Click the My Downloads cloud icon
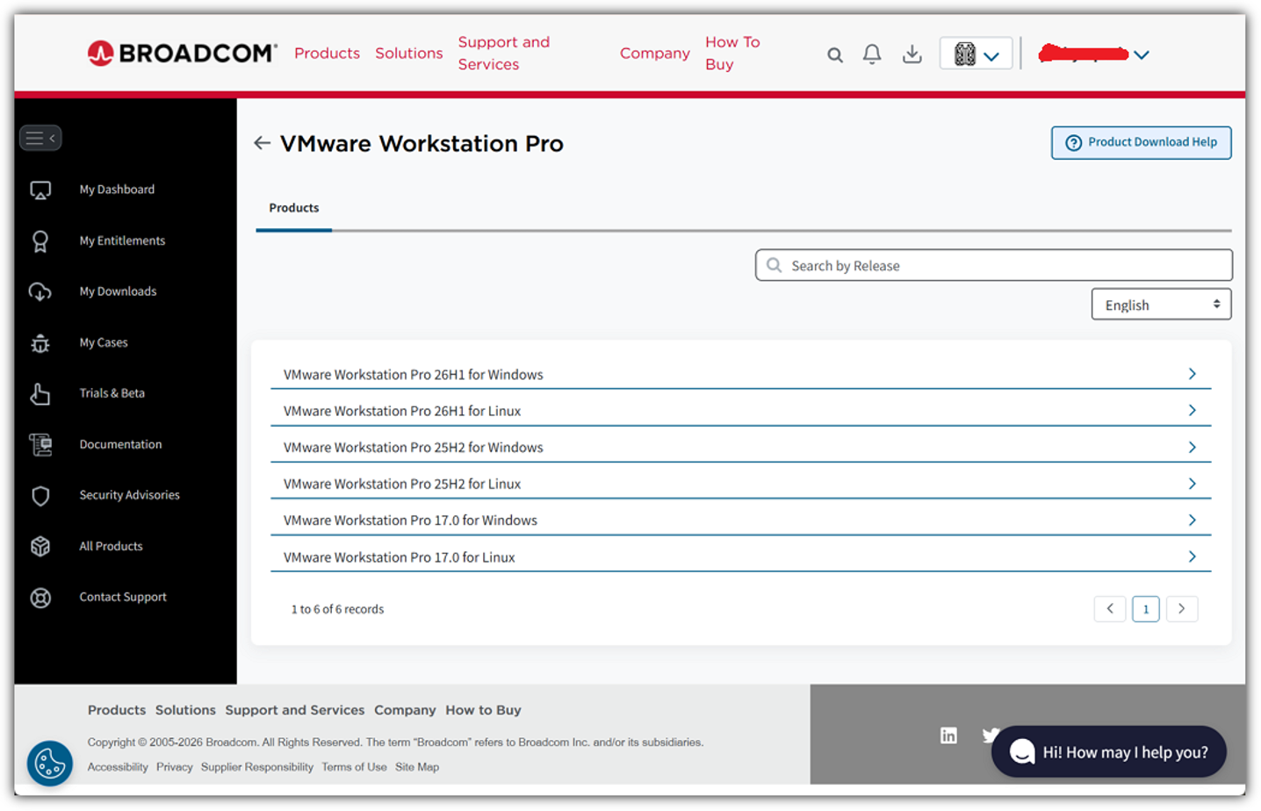 [40, 292]
